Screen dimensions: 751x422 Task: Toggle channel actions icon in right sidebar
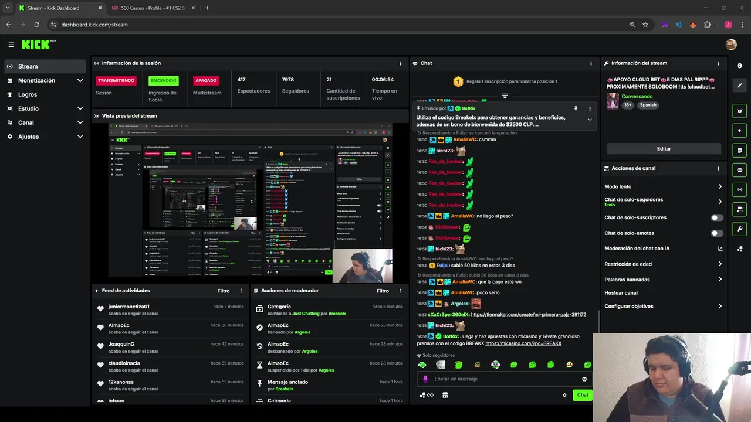coord(739,209)
